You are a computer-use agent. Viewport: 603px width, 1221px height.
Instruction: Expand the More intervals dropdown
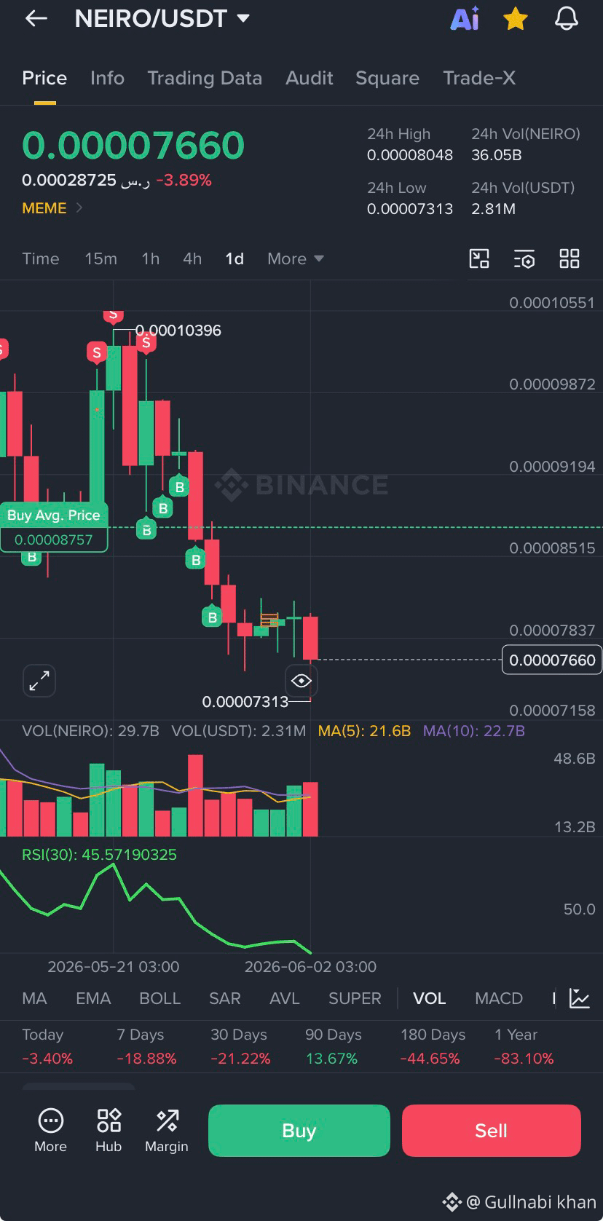coord(295,258)
